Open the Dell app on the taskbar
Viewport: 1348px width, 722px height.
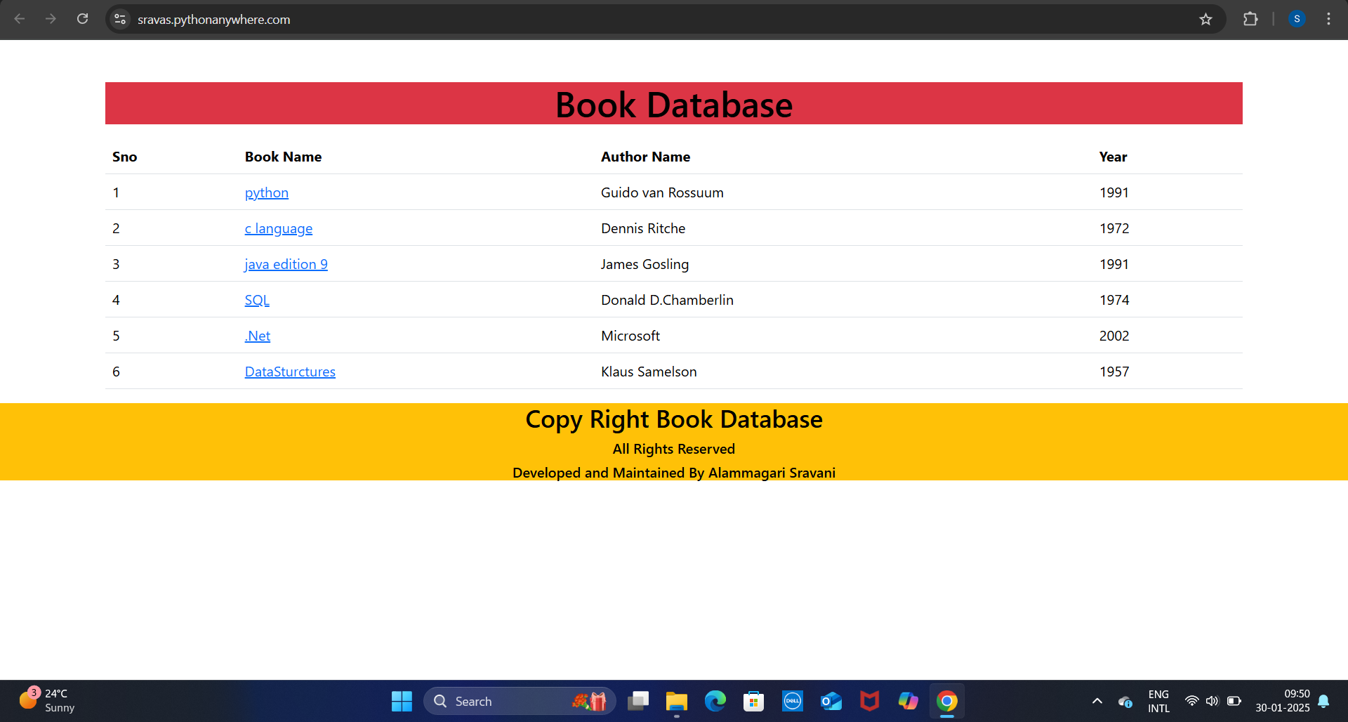793,701
